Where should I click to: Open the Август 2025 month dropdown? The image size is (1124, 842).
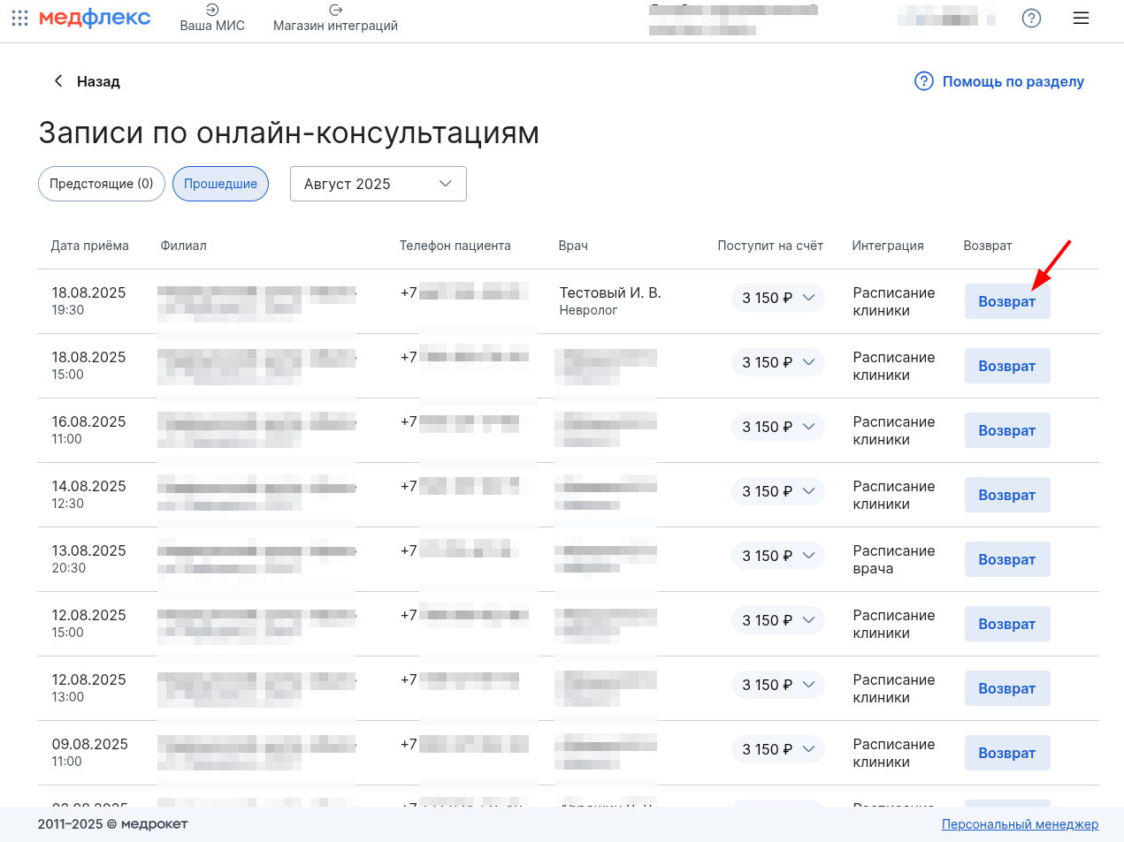378,184
